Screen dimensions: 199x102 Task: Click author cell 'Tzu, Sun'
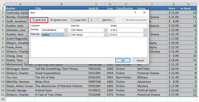pyautogui.click(x=20, y=77)
